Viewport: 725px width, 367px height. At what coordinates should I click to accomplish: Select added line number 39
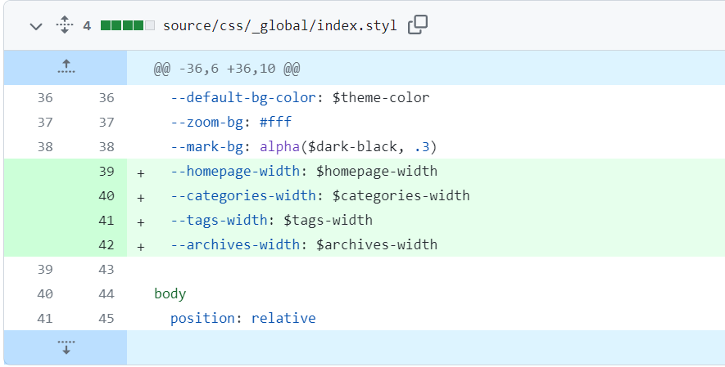tap(106, 172)
